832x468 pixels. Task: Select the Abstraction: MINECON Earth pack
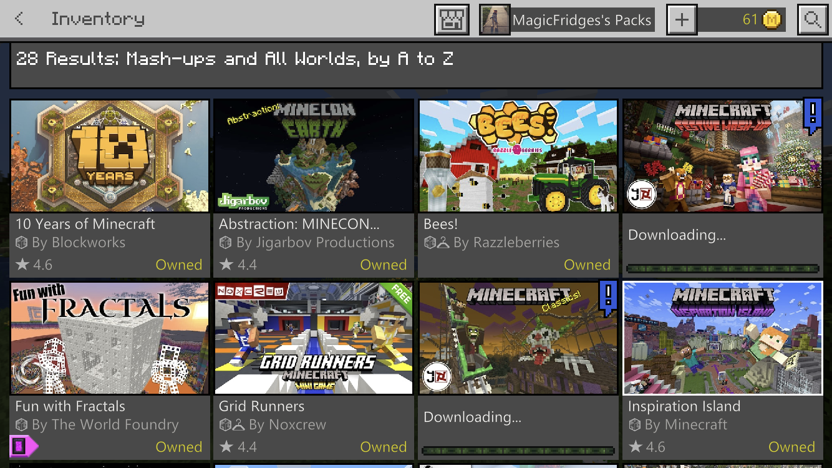pyautogui.click(x=314, y=188)
